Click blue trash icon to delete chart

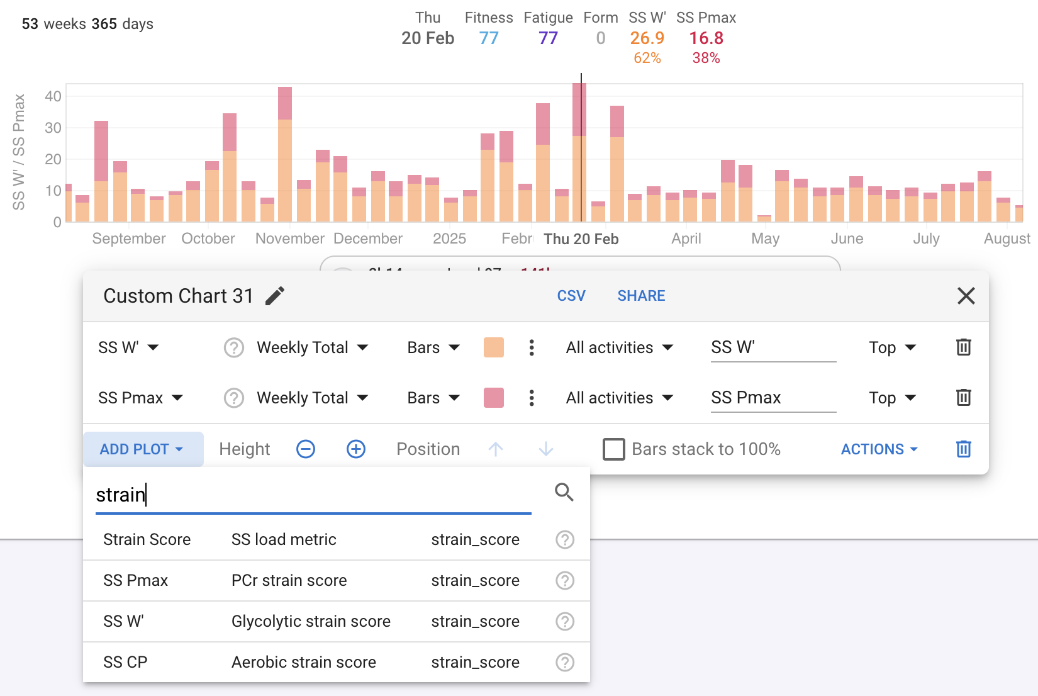(963, 449)
